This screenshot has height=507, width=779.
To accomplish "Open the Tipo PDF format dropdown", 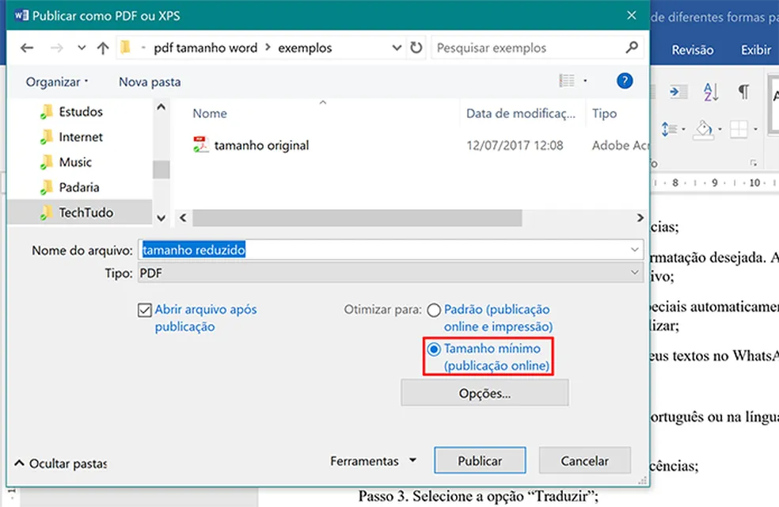I will click(390, 273).
